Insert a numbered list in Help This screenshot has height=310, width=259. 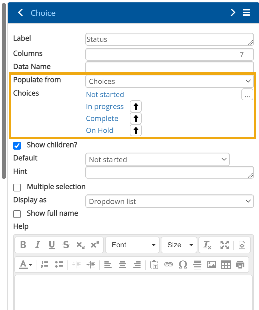point(44,264)
